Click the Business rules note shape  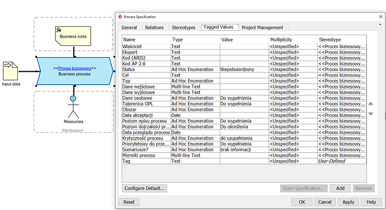73,36
